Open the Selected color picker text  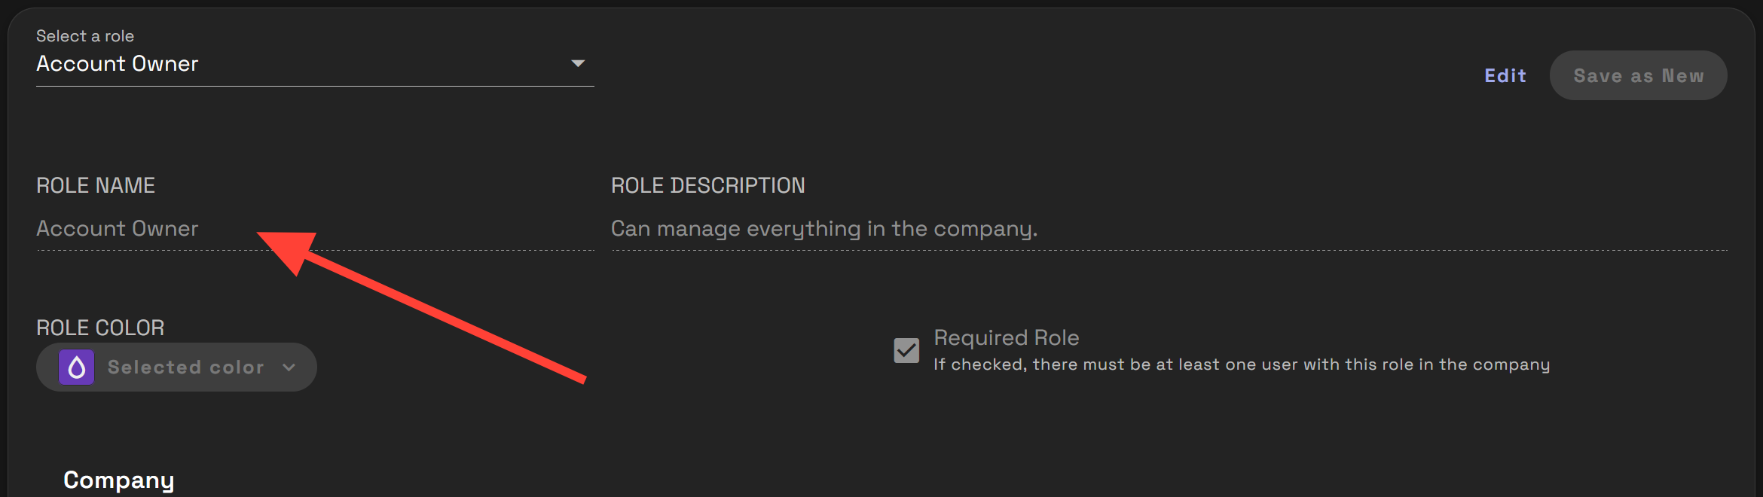[185, 367]
